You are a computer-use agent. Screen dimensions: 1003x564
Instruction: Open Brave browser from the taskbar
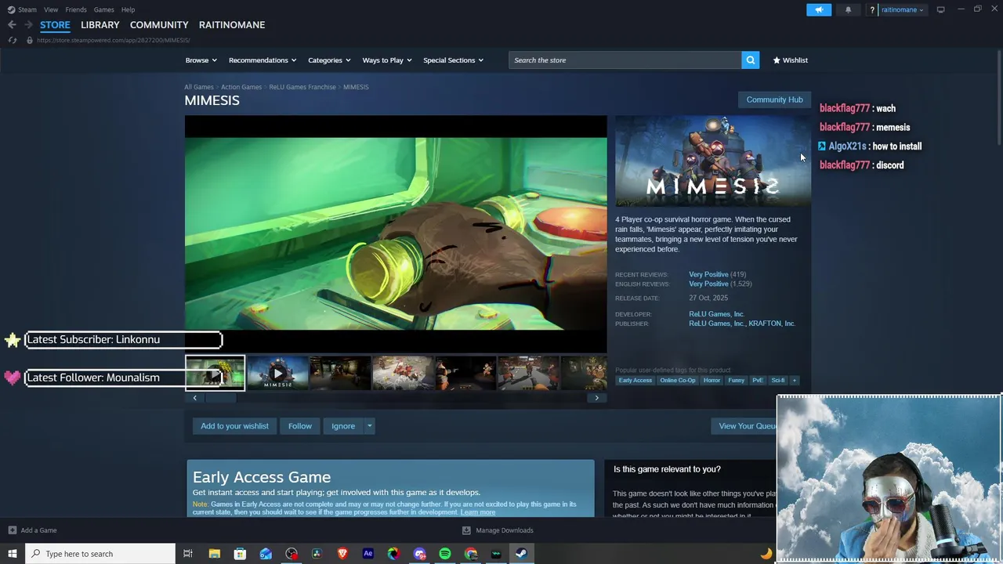tap(342, 554)
